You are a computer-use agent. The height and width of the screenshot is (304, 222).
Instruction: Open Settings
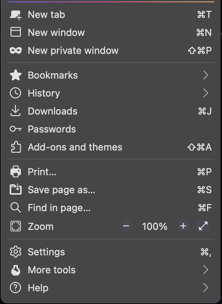(46, 252)
